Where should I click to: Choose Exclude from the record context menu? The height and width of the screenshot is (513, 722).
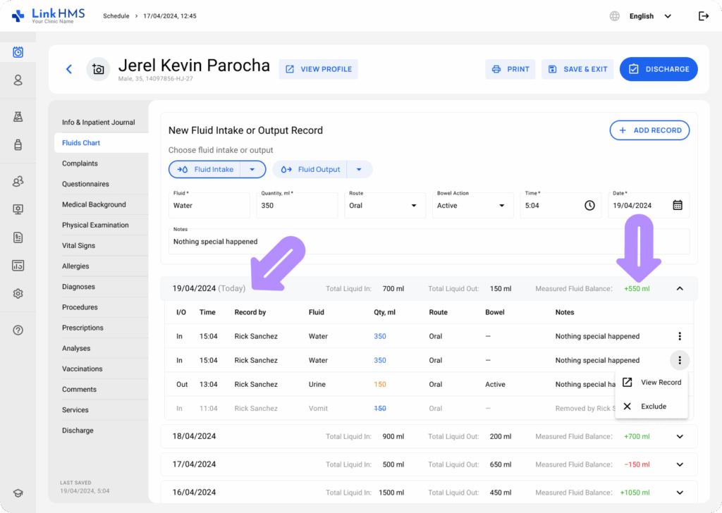652,407
